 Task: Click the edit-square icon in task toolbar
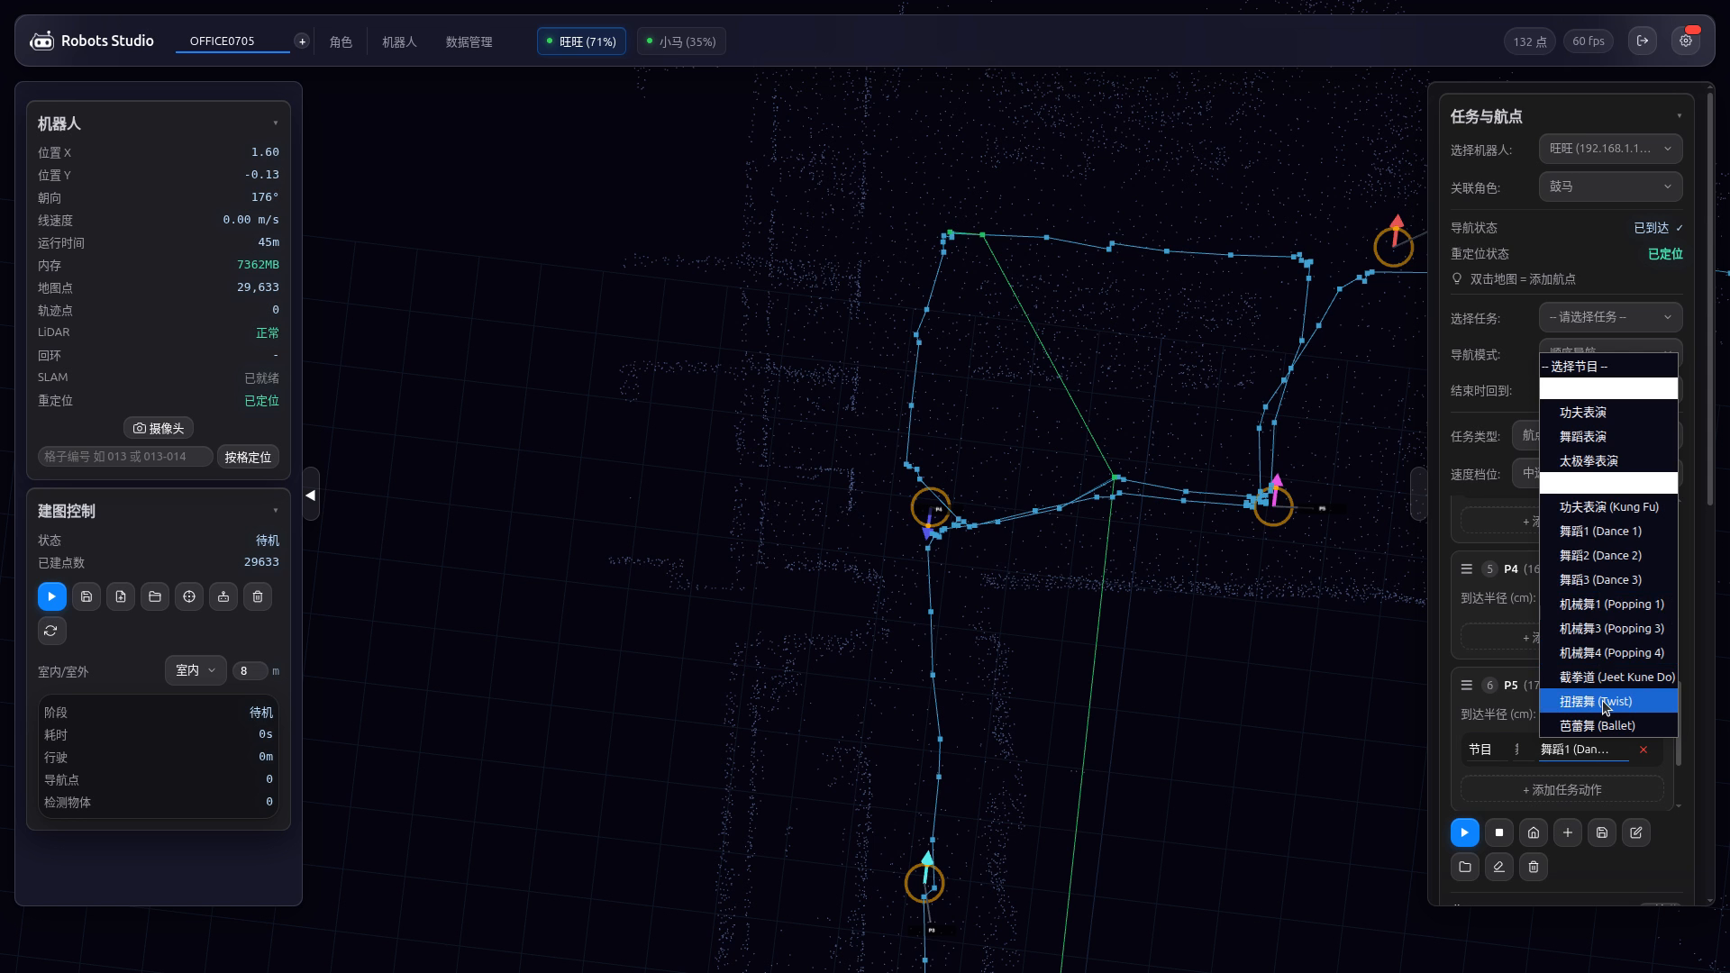pyautogui.click(x=1636, y=832)
